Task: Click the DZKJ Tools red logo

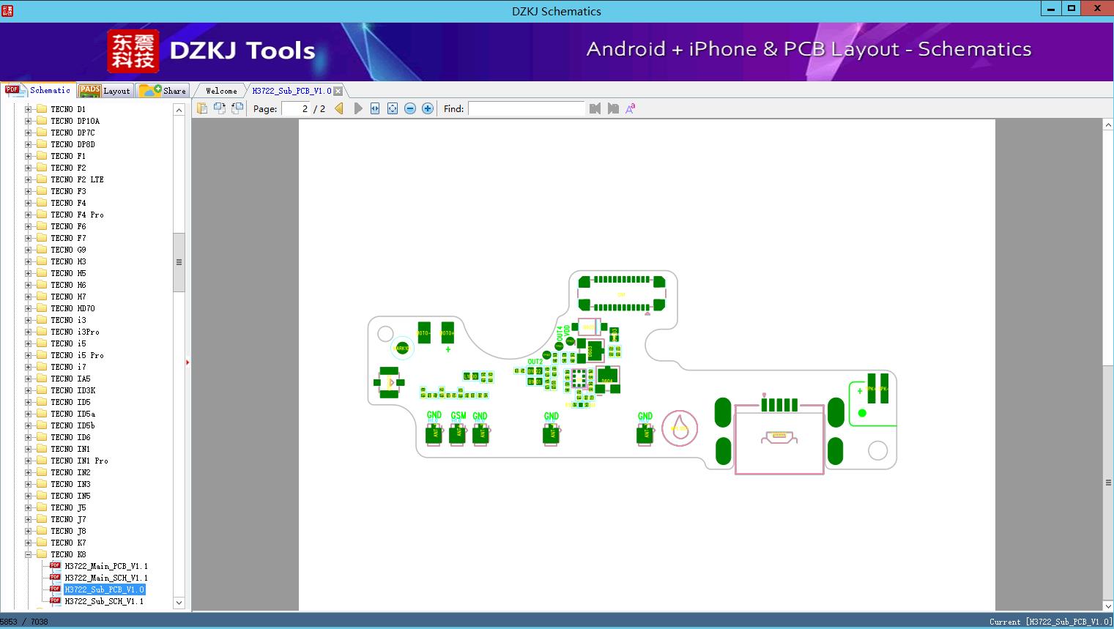Action: tap(133, 51)
